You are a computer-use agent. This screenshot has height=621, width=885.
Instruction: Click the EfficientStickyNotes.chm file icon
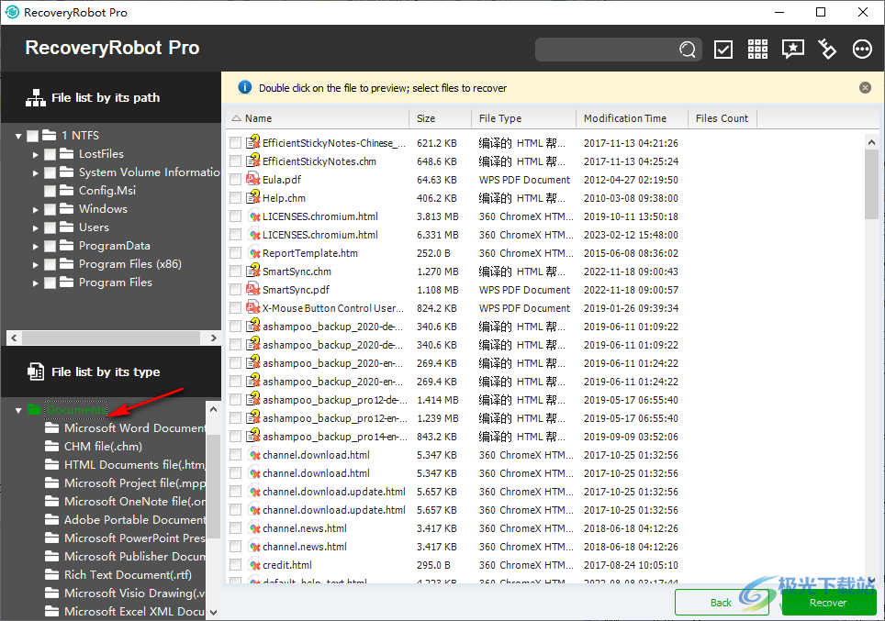[x=252, y=161]
